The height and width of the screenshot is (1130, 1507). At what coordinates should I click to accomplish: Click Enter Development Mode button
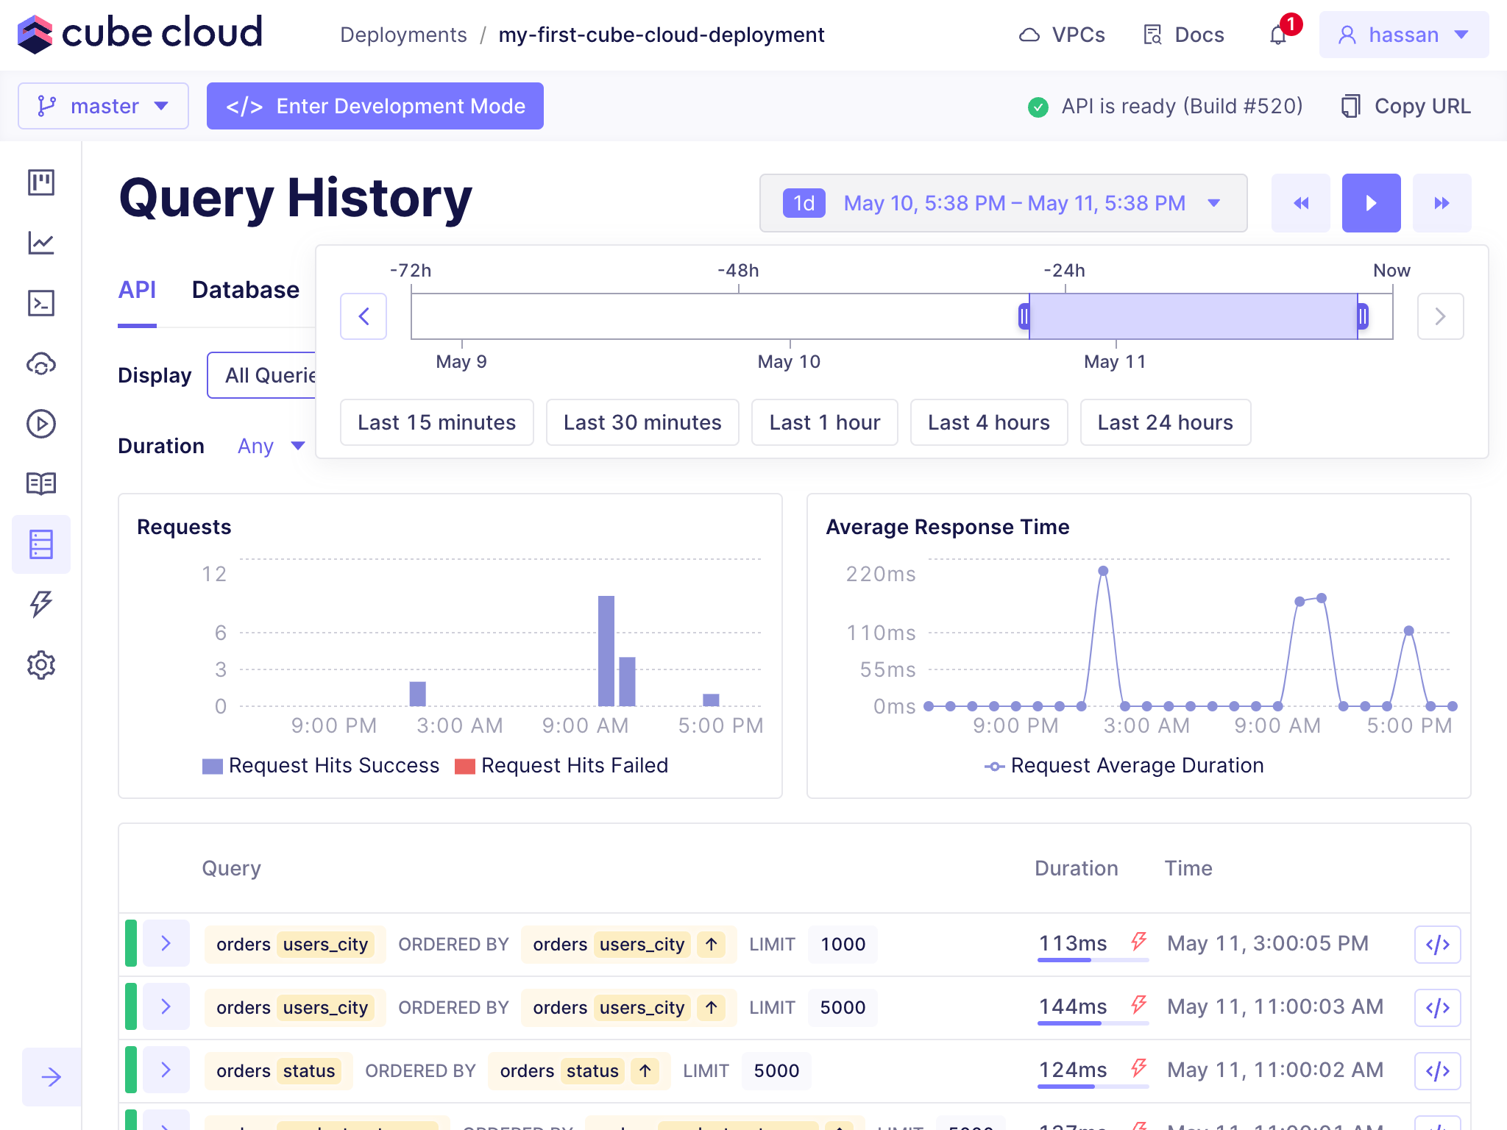(375, 106)
